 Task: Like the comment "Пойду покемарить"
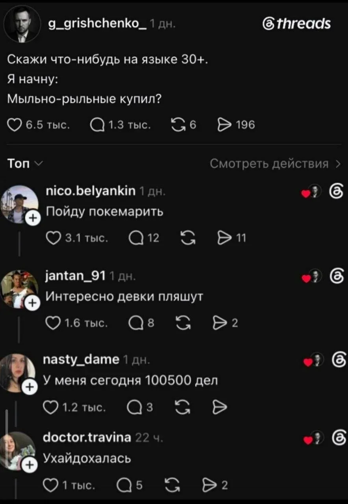[54, 238]
